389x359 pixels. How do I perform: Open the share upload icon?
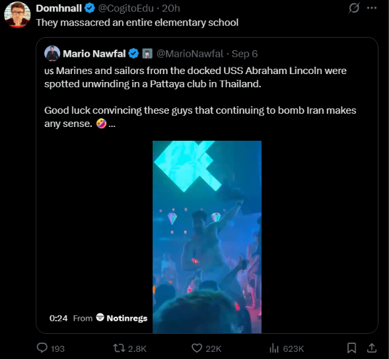pos(372,348)
